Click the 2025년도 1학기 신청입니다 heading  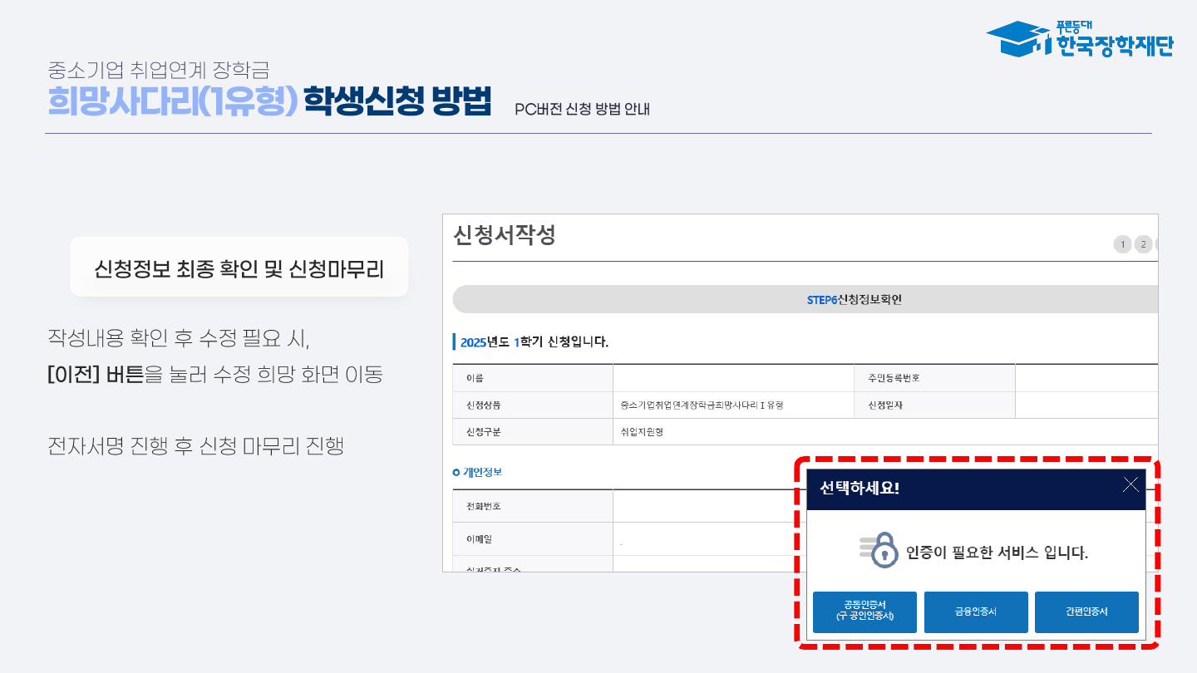[x=534, y=342]
